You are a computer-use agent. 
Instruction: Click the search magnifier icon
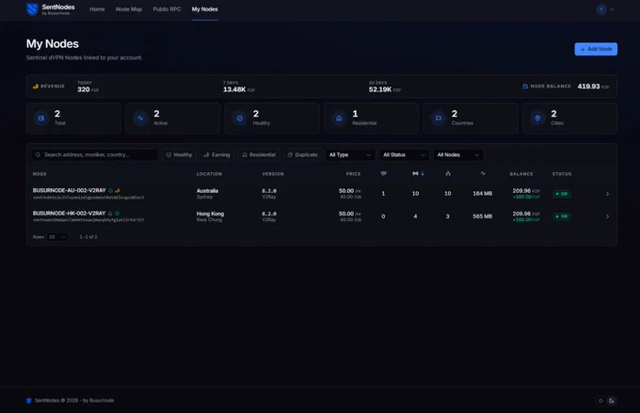[x=38, y=154]
